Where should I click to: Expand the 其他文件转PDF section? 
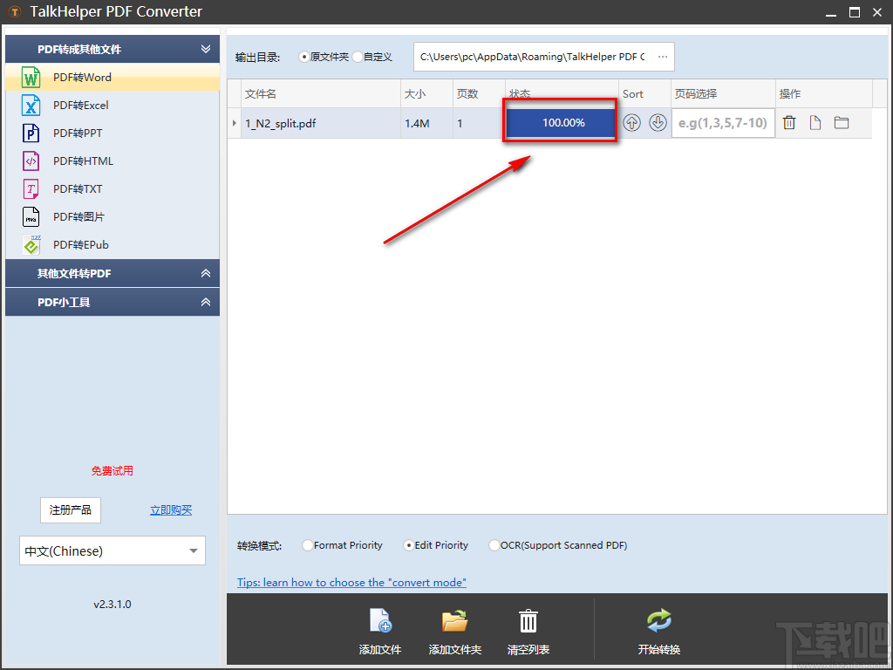[x=112, y=273]
